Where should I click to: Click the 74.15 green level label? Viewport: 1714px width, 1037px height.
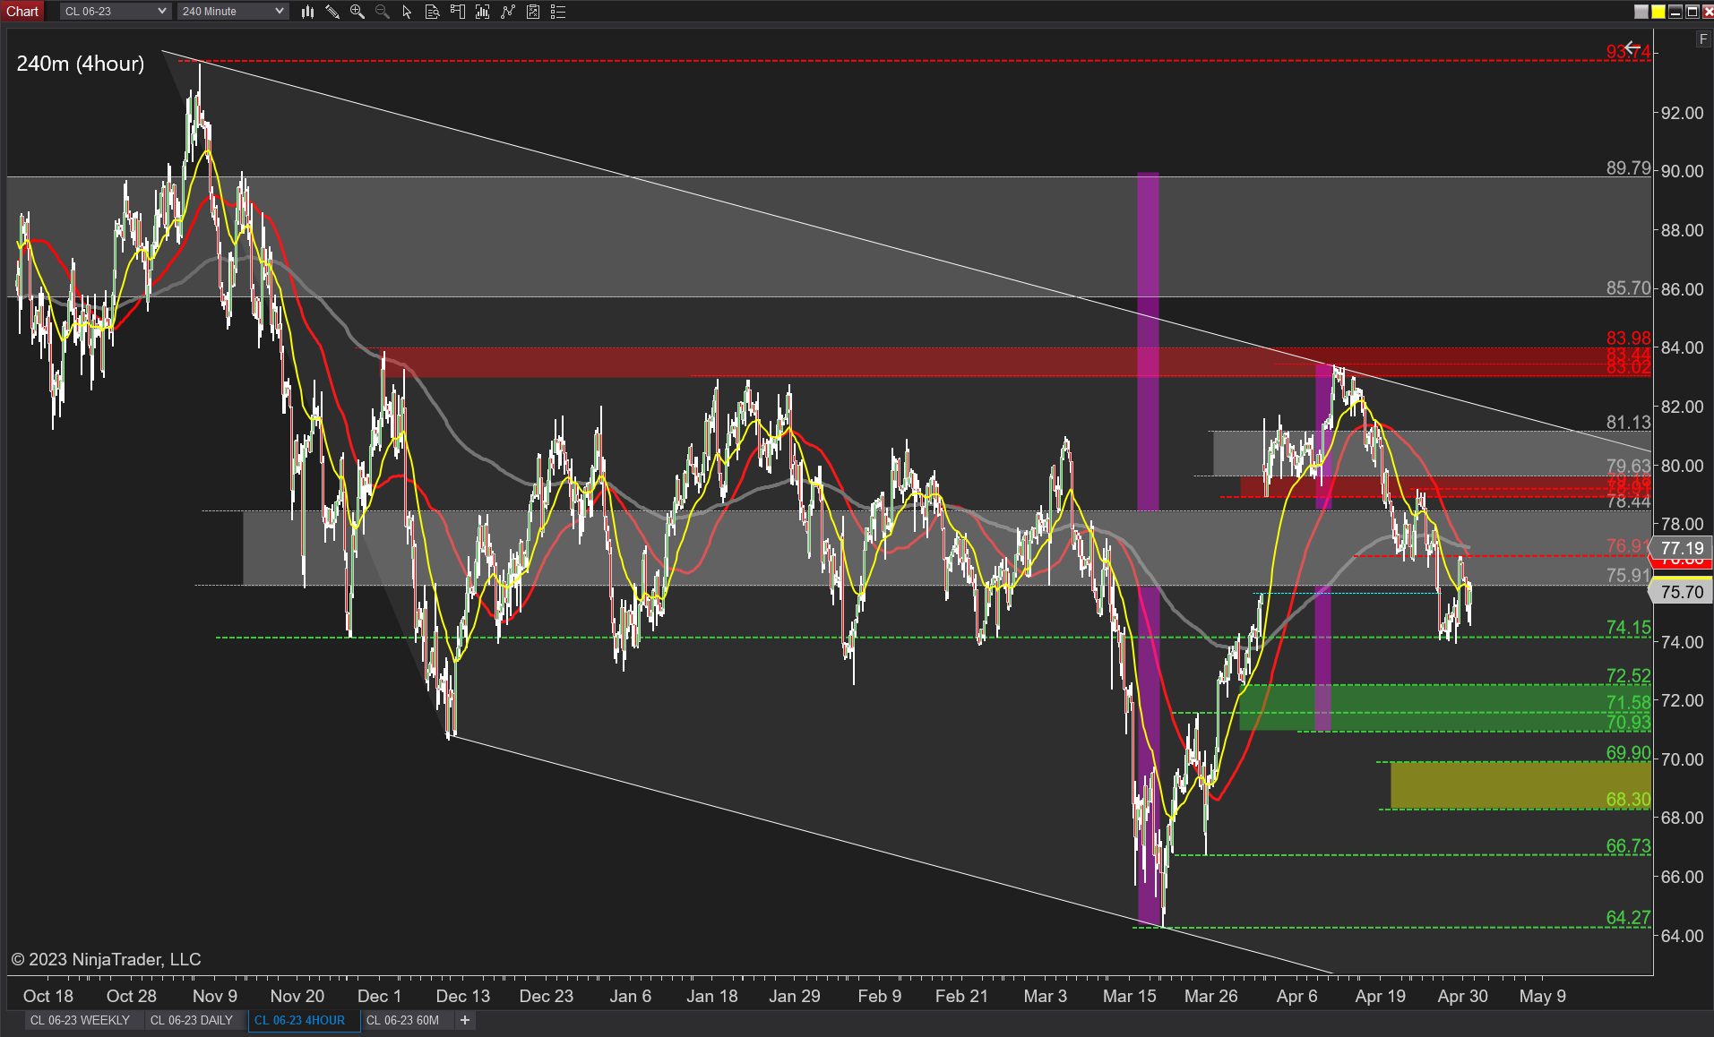[1628, 628]
